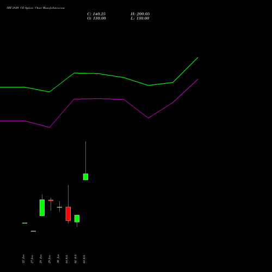Select the 27 Jan date label
272x272 pixels.
tap(32, 259)
